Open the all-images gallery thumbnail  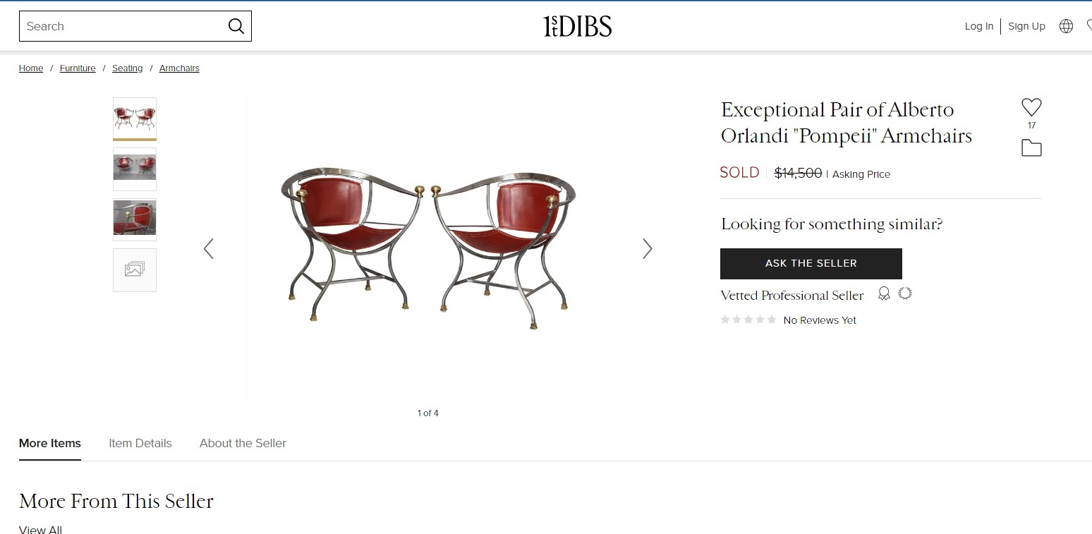pyautogui.click(x=135, y=270)
